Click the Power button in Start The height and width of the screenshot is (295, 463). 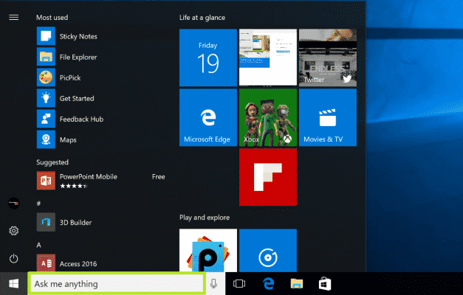(13, 258)
